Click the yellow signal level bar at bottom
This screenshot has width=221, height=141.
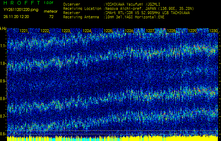112,138
